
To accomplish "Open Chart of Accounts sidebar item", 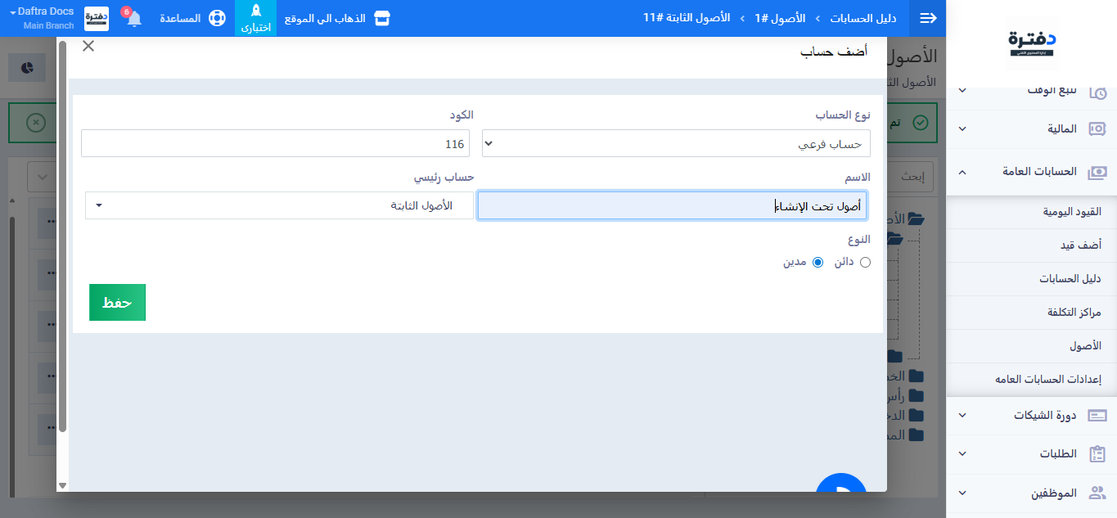I will [1032, 278].
